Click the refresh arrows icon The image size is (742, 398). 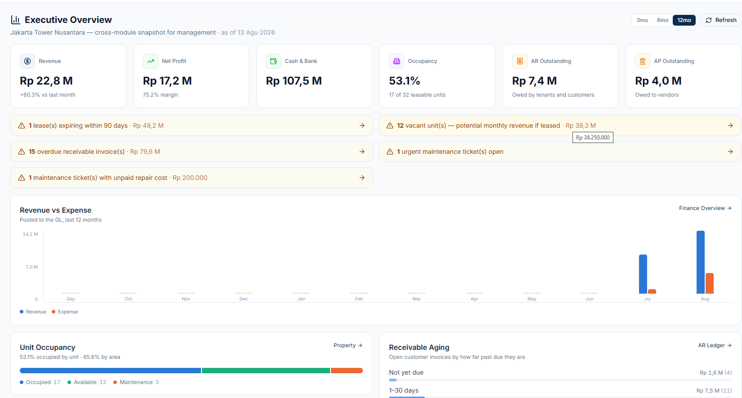tap(709, 20)
